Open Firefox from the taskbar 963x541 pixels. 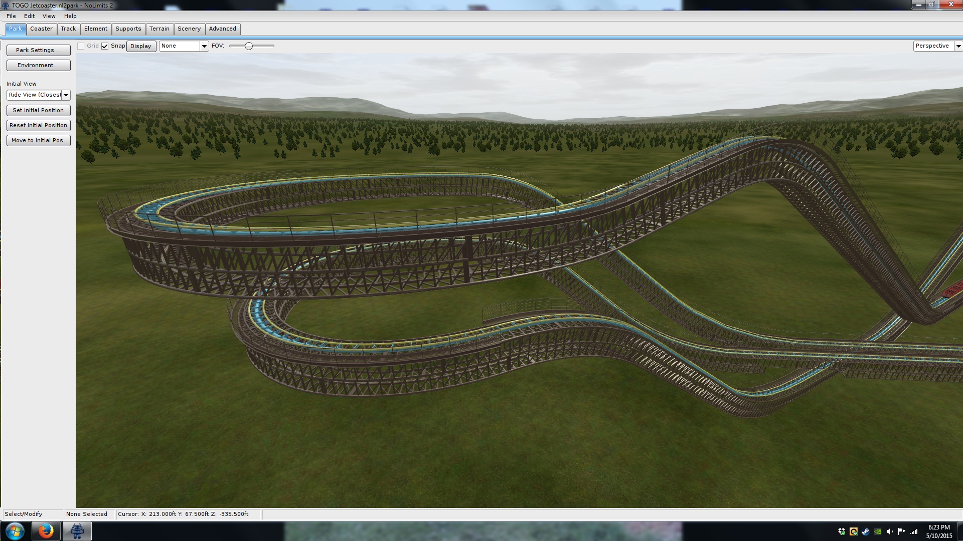46,531
